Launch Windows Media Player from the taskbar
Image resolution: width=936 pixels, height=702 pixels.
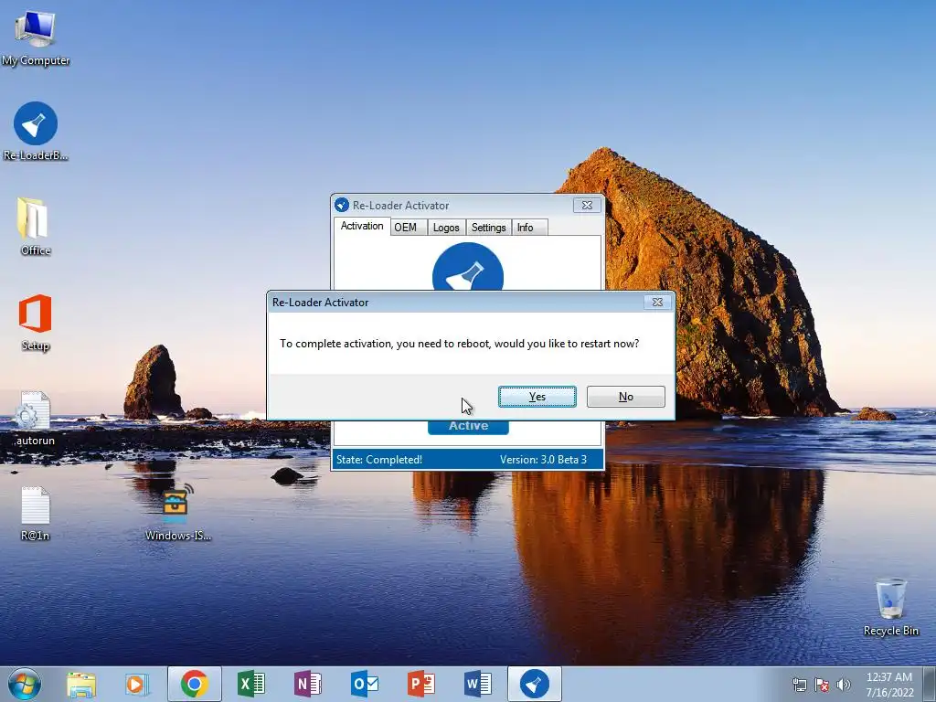pos(137,685)
